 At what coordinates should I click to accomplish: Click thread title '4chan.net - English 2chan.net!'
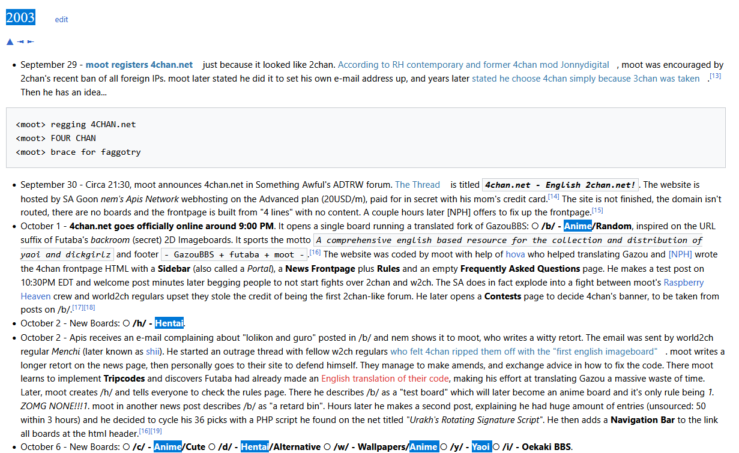click(x=560, y=185)
